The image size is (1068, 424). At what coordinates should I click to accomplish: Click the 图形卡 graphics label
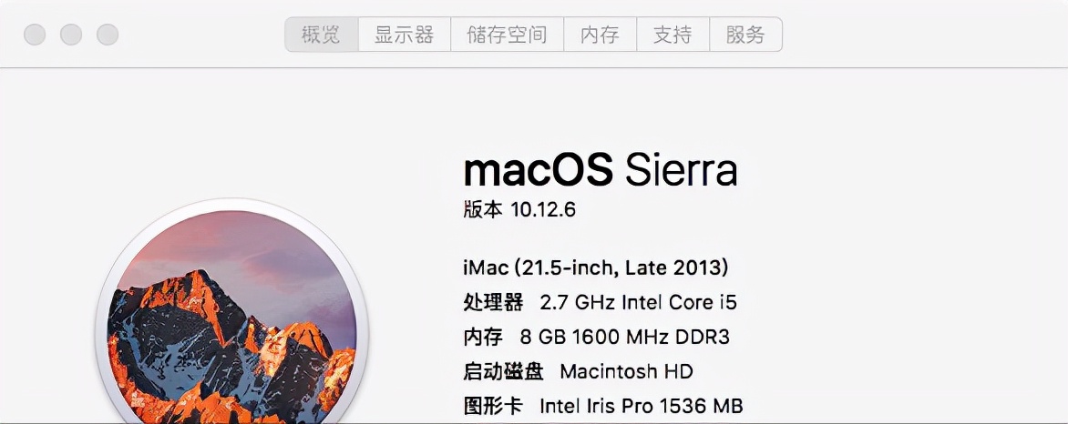click(x=493, y=406)
